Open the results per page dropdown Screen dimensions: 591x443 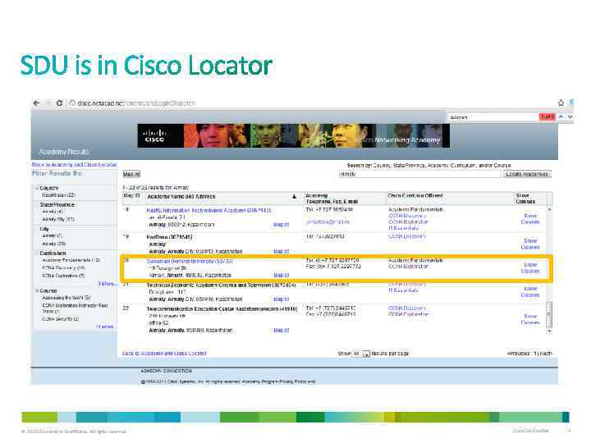pos(366,354)
